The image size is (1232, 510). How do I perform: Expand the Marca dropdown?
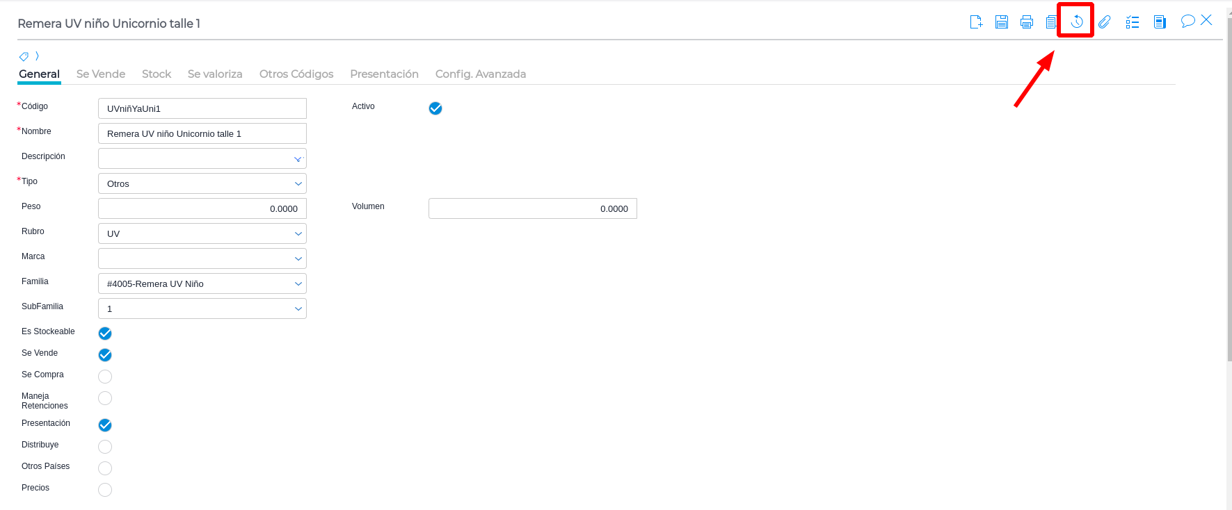202,258
